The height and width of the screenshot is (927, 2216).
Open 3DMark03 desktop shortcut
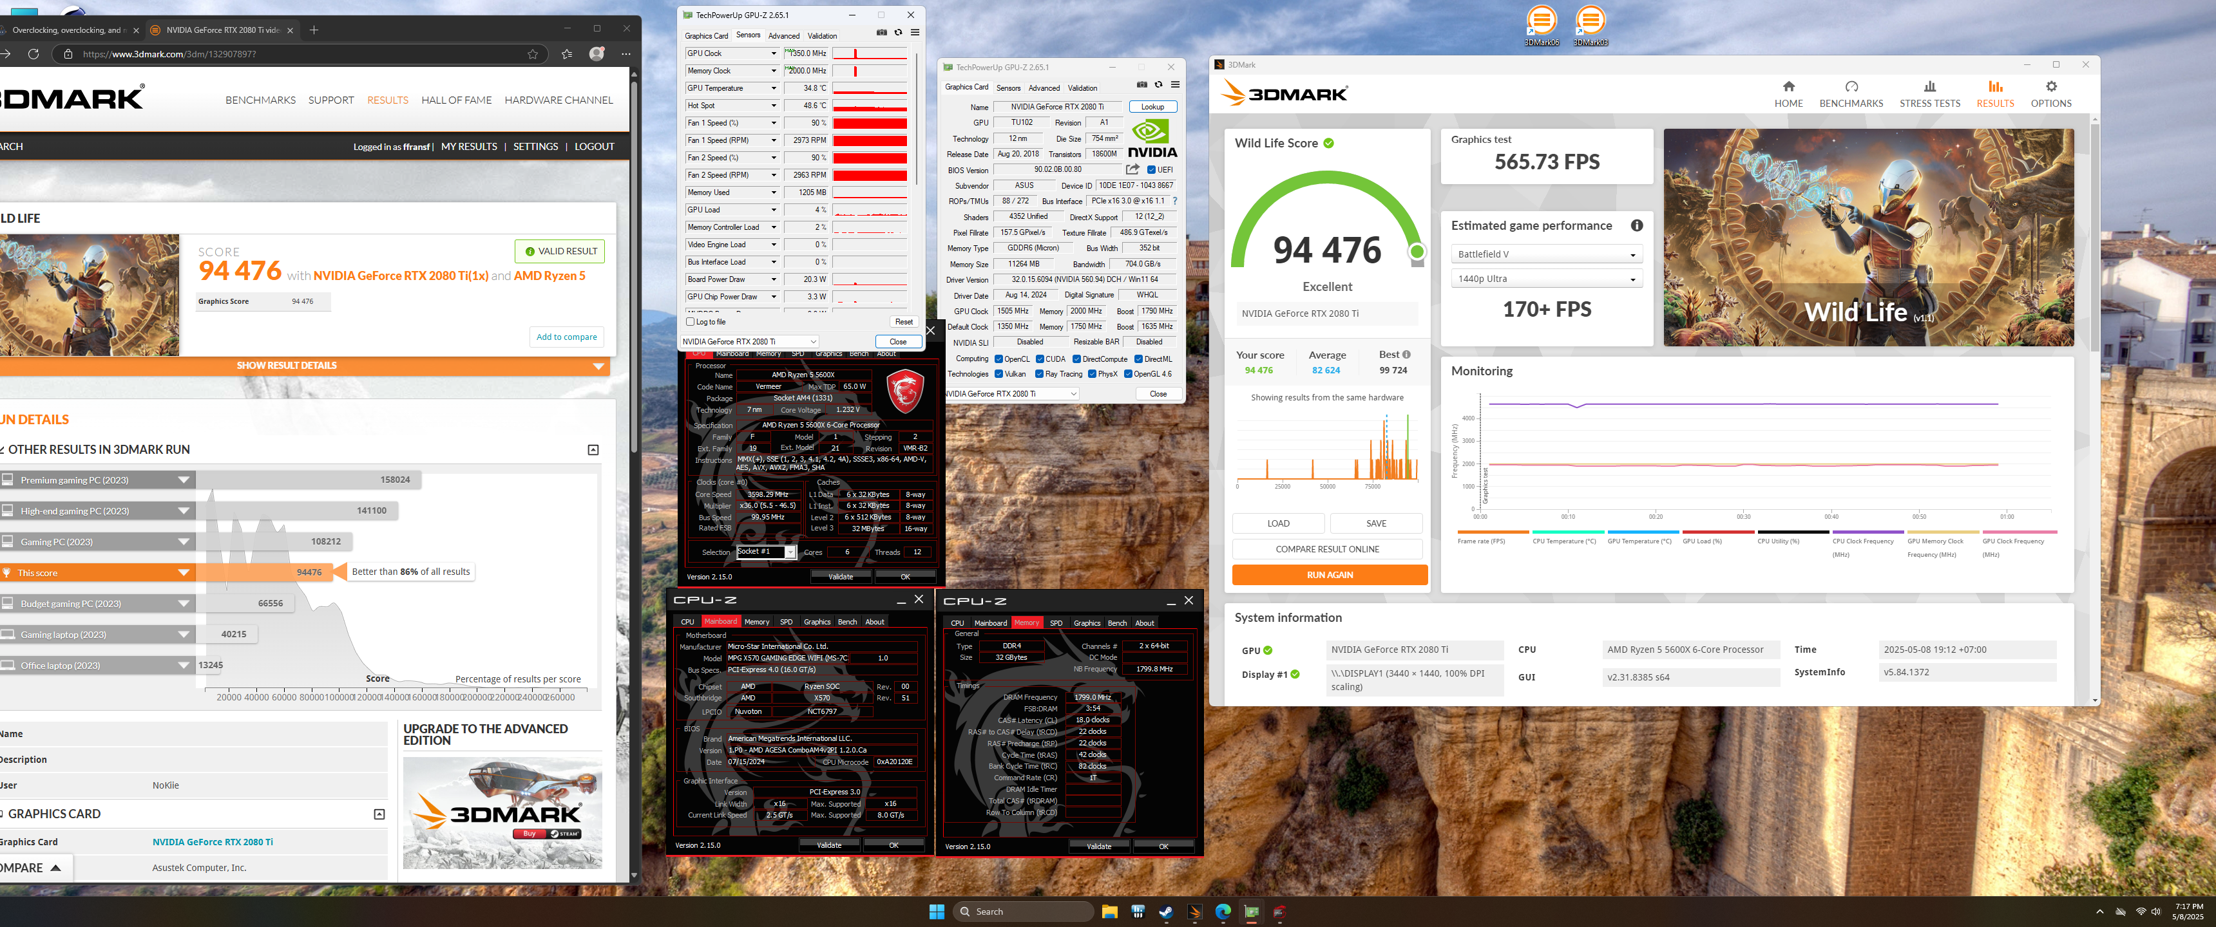[x=1590, y=25]
